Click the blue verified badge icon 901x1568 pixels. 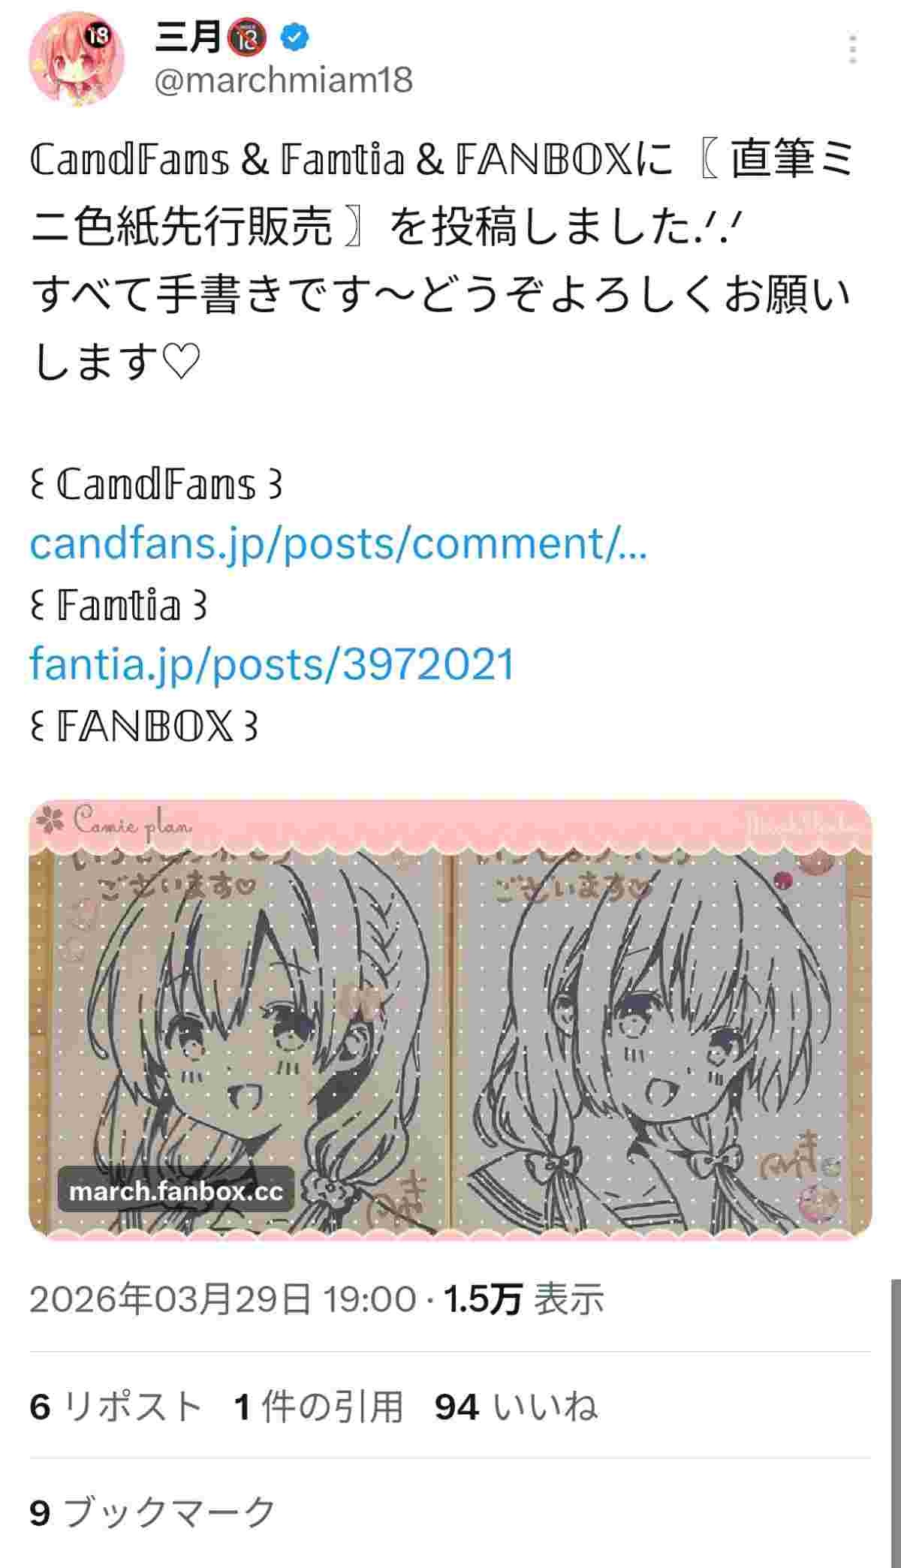pos(294,36)
